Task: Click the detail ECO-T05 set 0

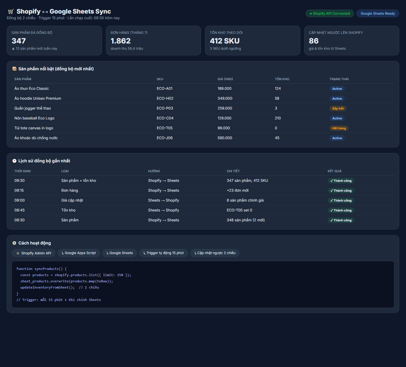Action: [x=239, y=210]
